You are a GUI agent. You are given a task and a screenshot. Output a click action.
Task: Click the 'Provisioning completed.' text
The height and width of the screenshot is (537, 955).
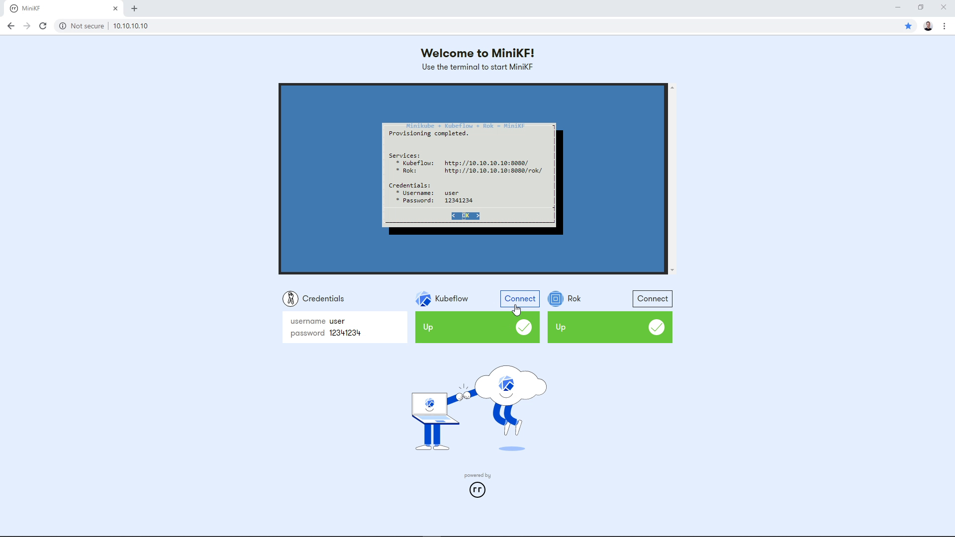(429, 133)
